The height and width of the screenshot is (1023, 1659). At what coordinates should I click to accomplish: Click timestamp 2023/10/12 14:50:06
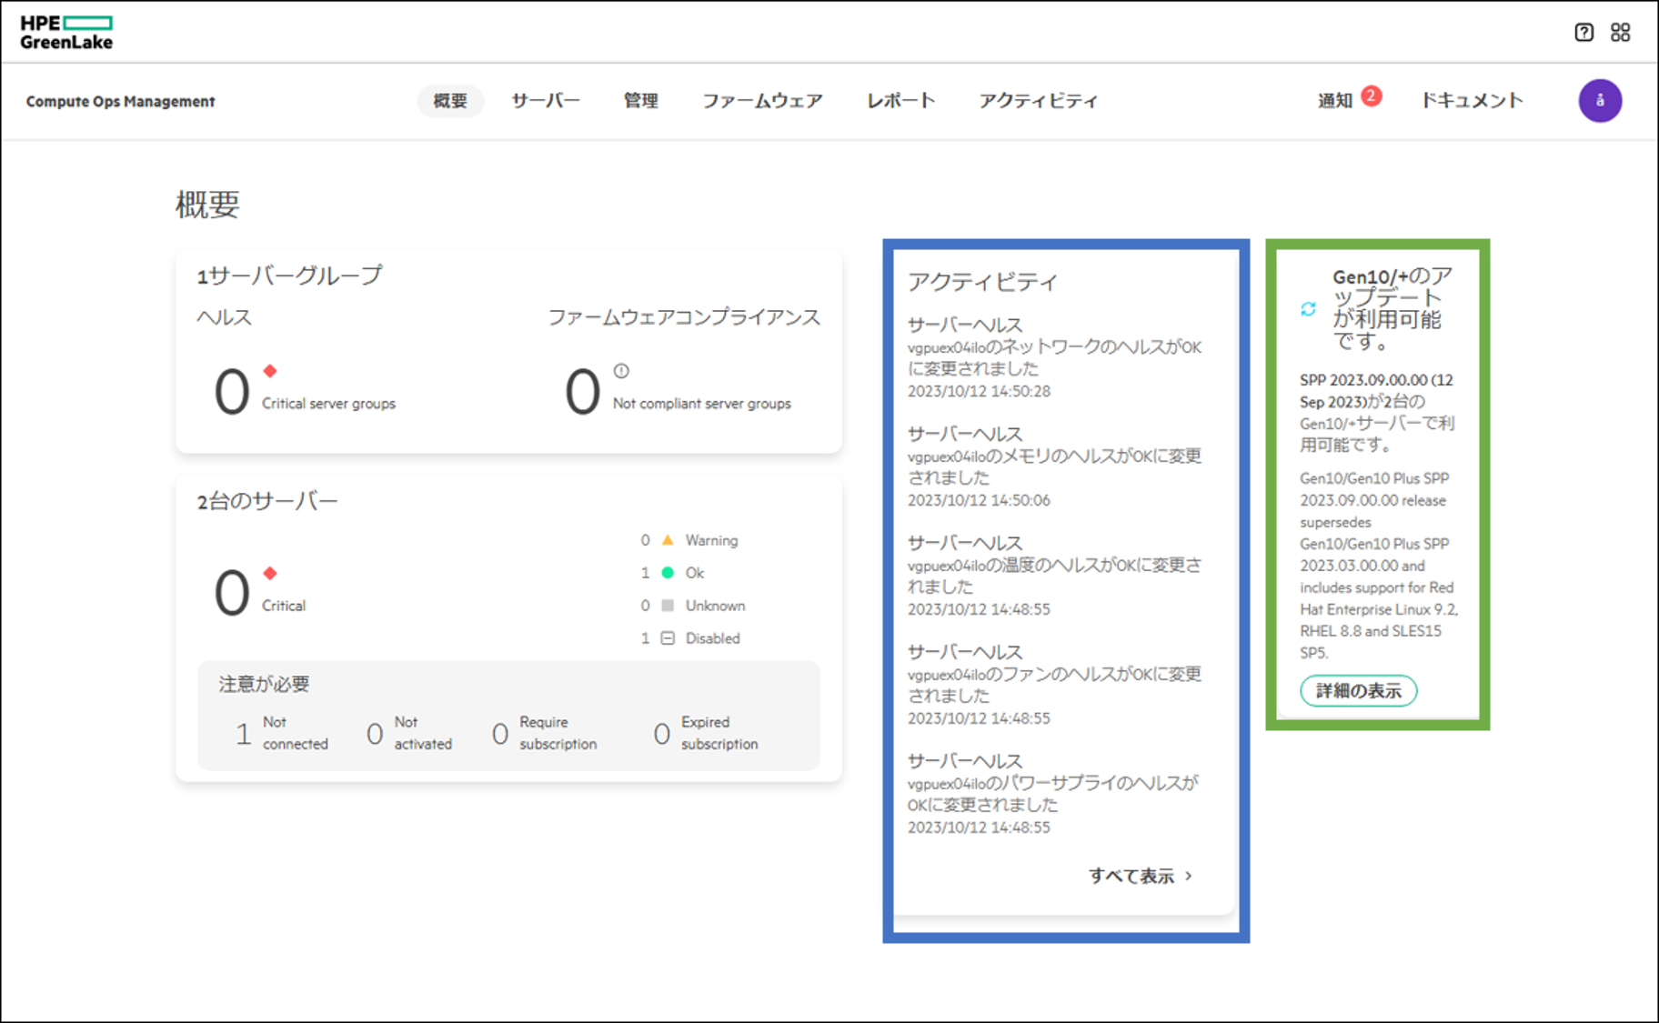click(x=979, y=500)
